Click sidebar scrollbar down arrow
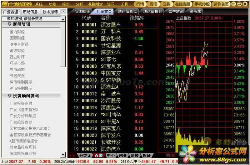The image size is (250, 165). click(x=63, y=155)
